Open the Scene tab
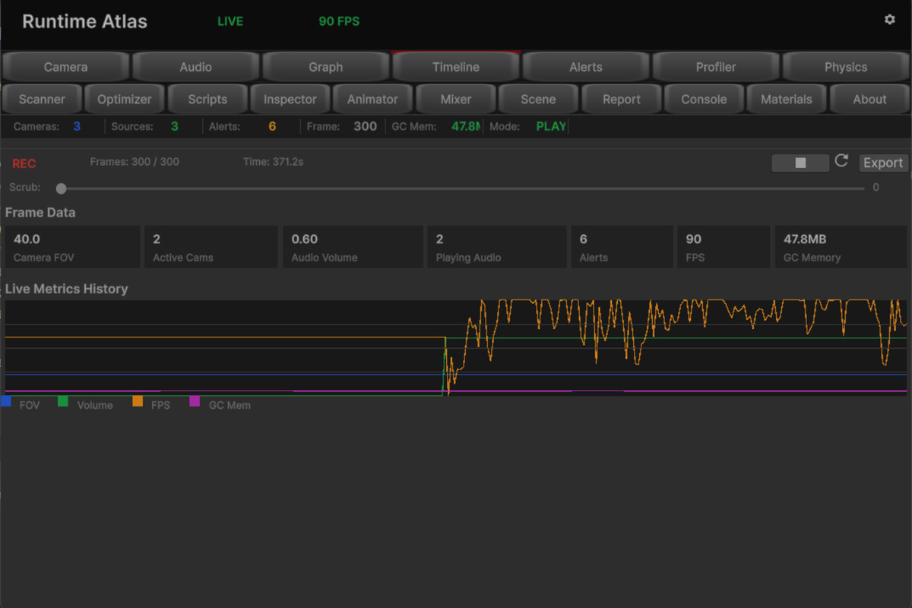This screenshot has width=912, height=608. coord(538,99)
